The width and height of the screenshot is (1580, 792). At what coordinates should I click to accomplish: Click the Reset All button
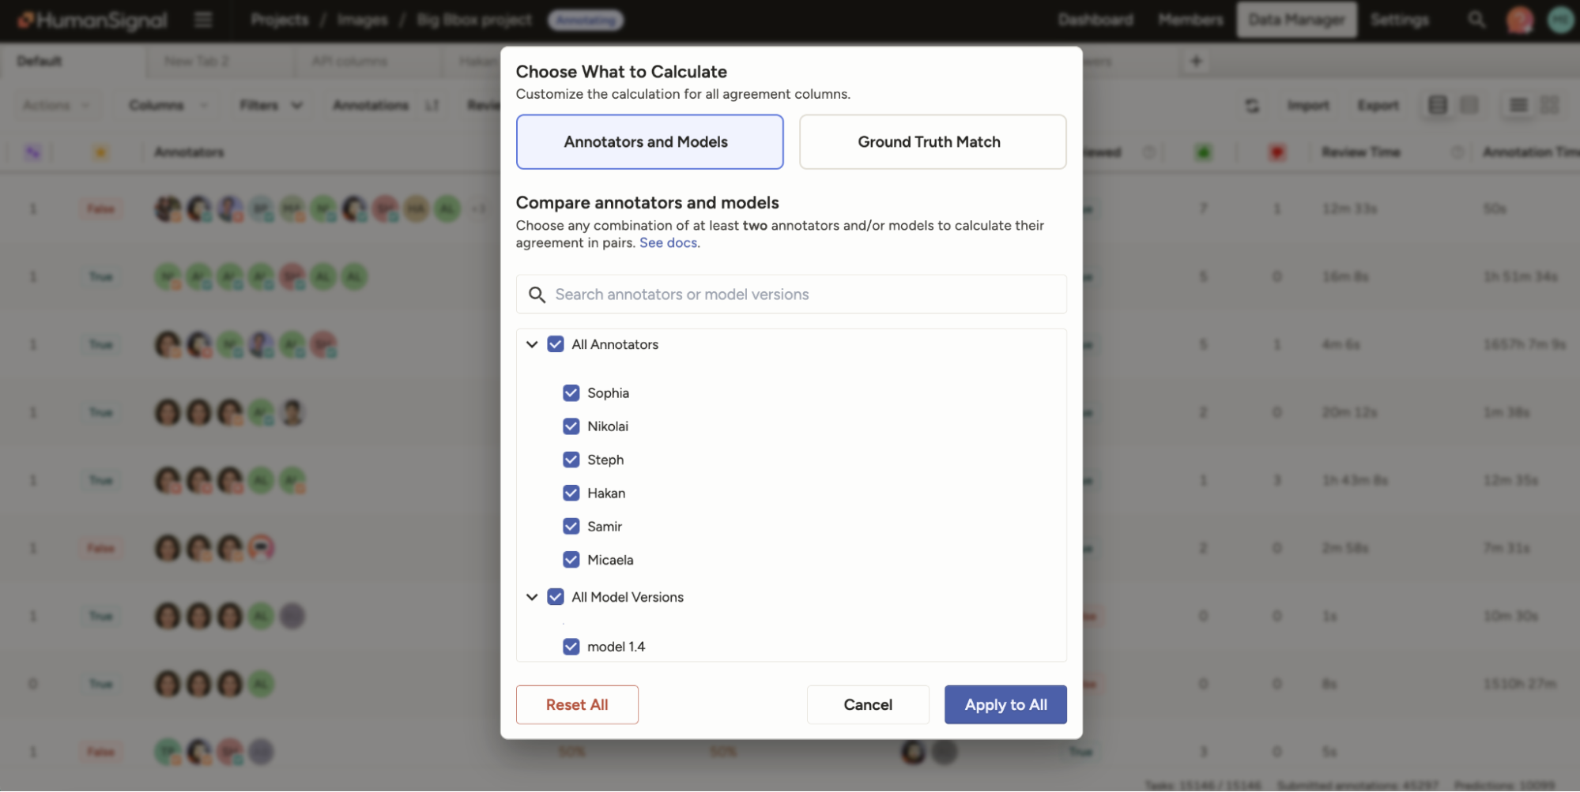tap(576, 704)
